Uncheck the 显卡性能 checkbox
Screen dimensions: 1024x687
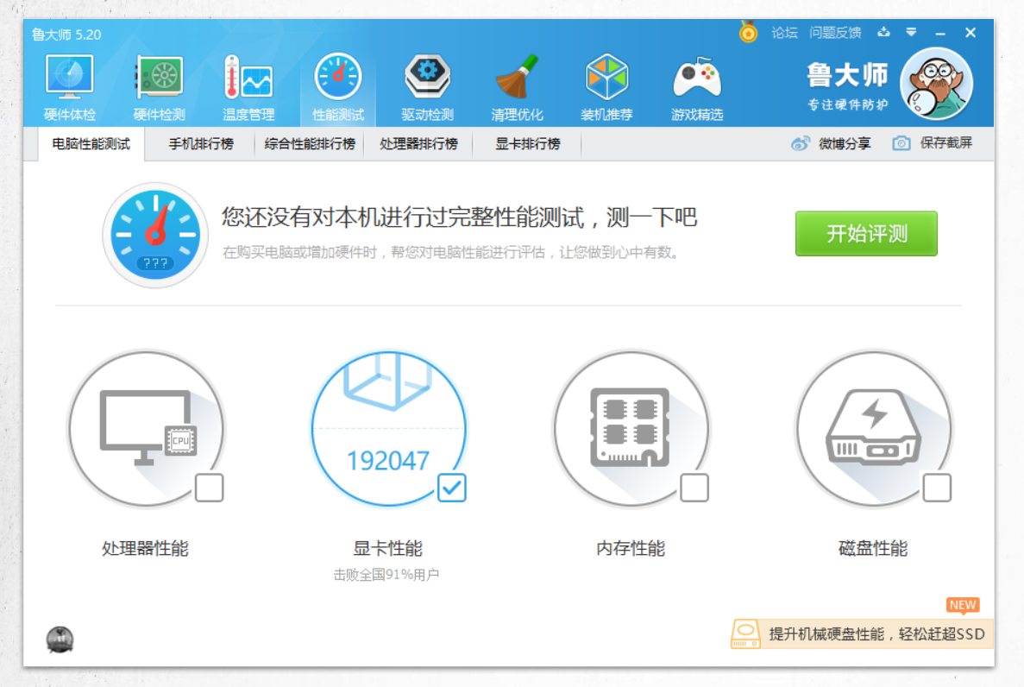[451, 488]
